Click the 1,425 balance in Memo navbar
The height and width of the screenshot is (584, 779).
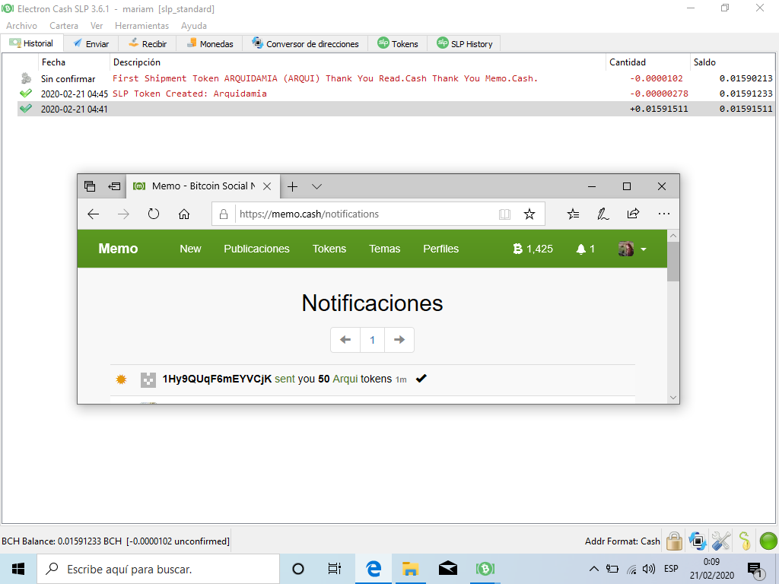tap(533, 249)
